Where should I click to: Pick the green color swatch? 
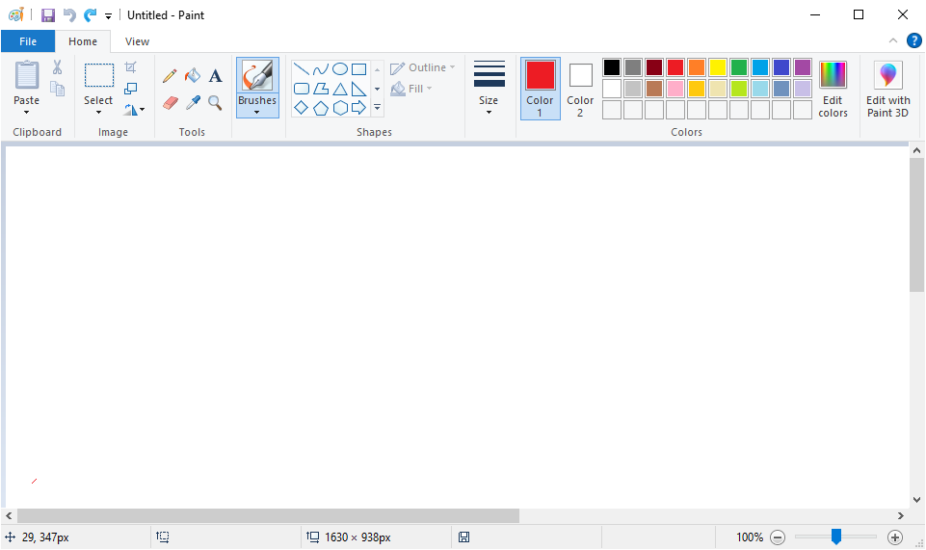(739, 67)
